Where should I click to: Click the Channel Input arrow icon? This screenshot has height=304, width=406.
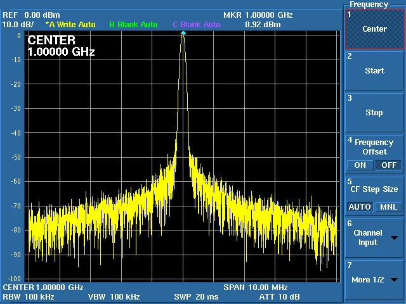(x=394, y=238)
